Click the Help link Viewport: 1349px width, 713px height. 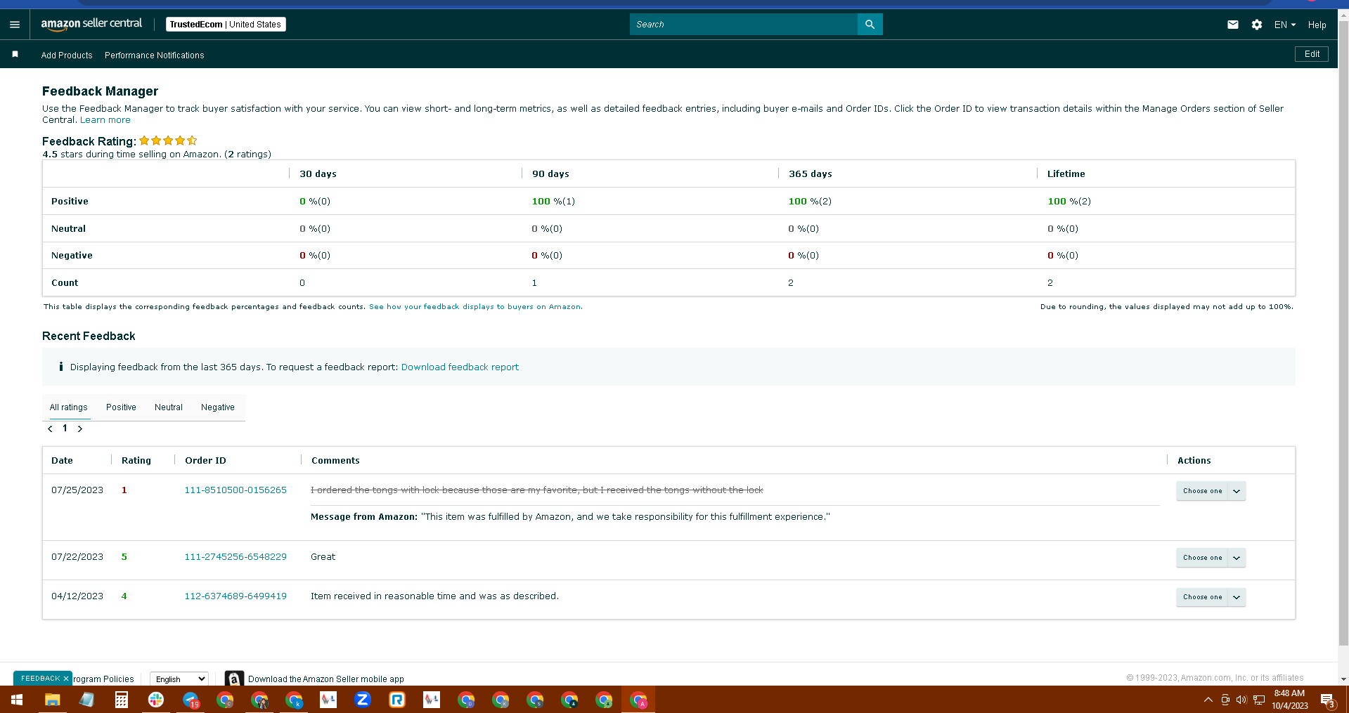1317,25
